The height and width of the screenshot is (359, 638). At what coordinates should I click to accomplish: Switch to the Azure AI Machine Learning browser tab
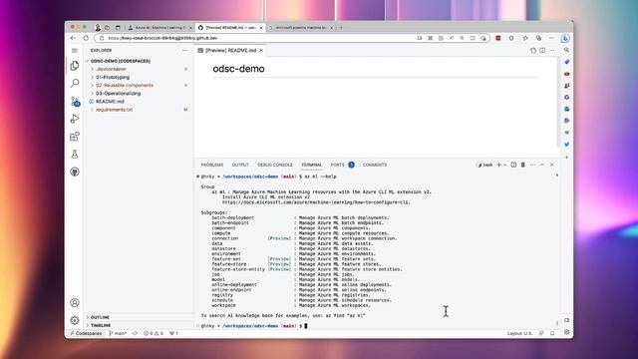pos(159,28)
